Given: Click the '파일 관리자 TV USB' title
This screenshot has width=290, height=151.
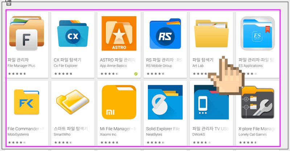Looking at the screenshot, I should point(211,129).
